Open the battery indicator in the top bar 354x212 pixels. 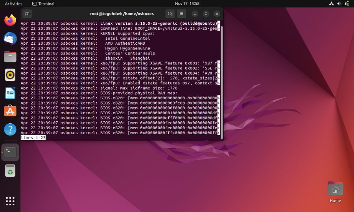(347, 4)
